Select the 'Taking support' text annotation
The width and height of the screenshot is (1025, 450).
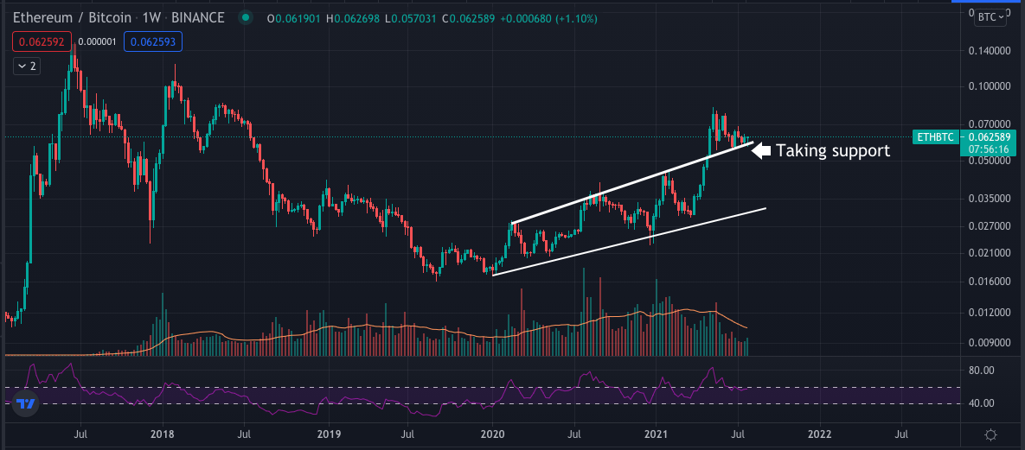coord(832,151)
